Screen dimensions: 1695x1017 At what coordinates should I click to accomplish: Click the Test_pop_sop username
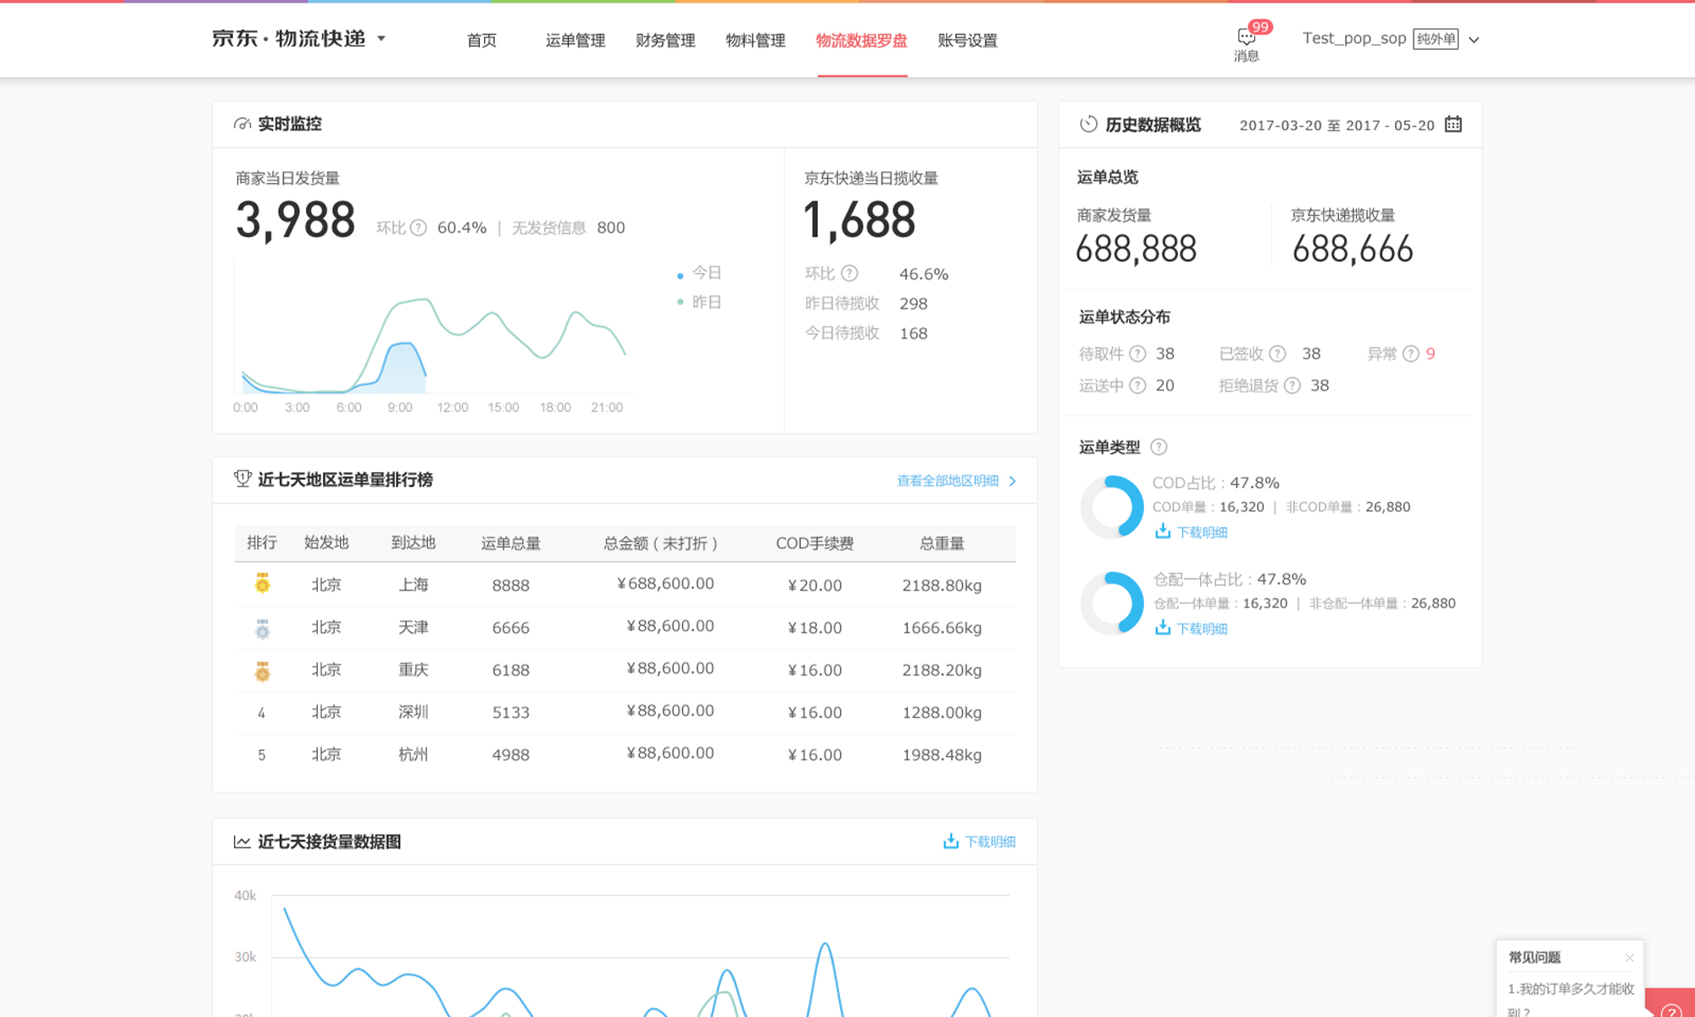click(1354, 38)
